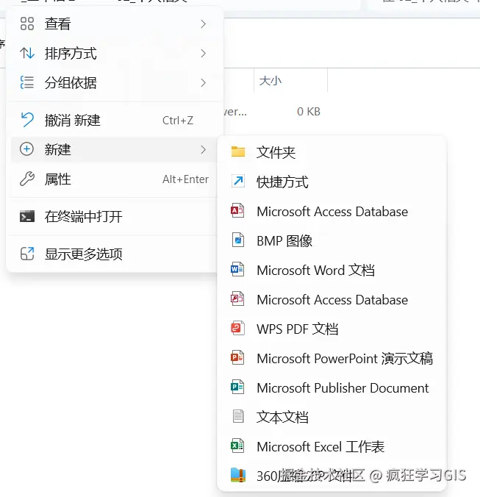This screenshot has width=480, height=497.
Task: Click the Alt+Enter shortcut label
Action: point(185,179)
